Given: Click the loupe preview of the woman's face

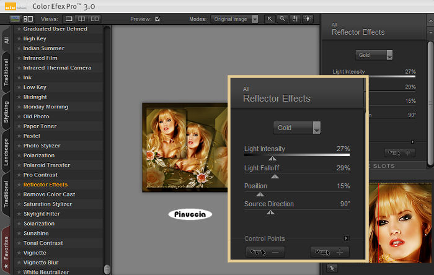Looking at the screenshot, I should point(401,223).
